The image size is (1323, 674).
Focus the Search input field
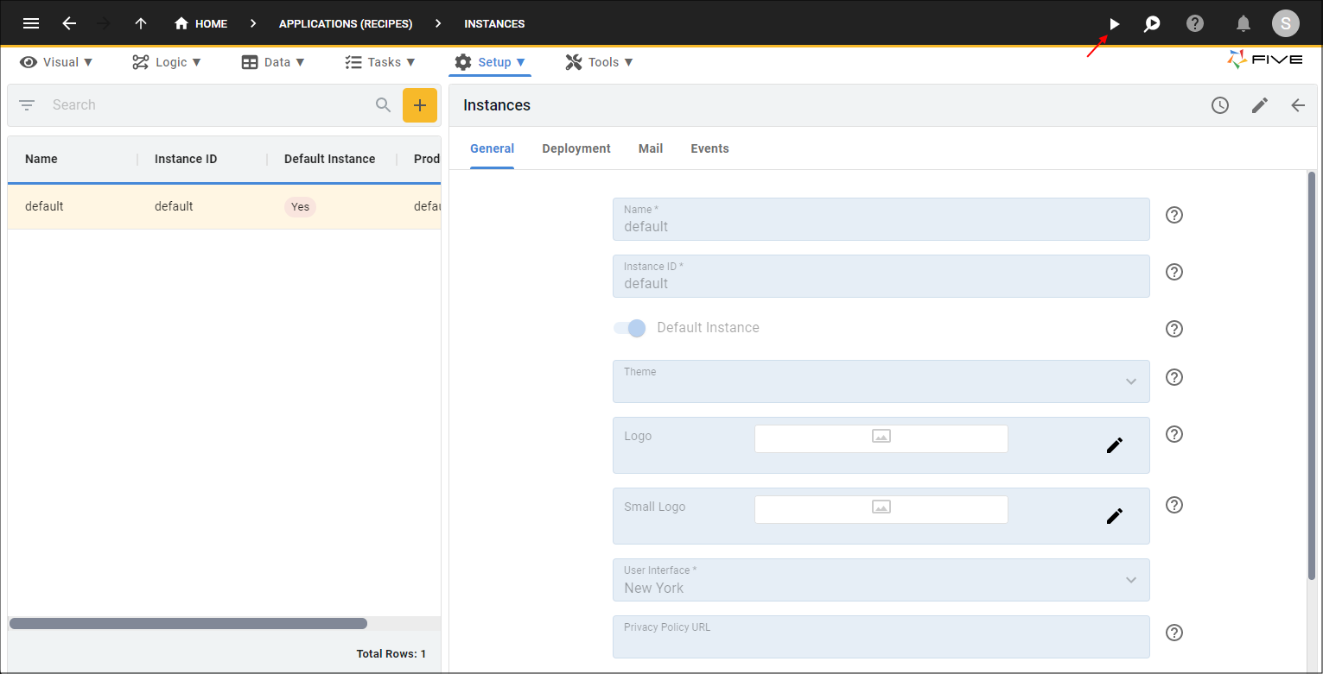(207, 105)
